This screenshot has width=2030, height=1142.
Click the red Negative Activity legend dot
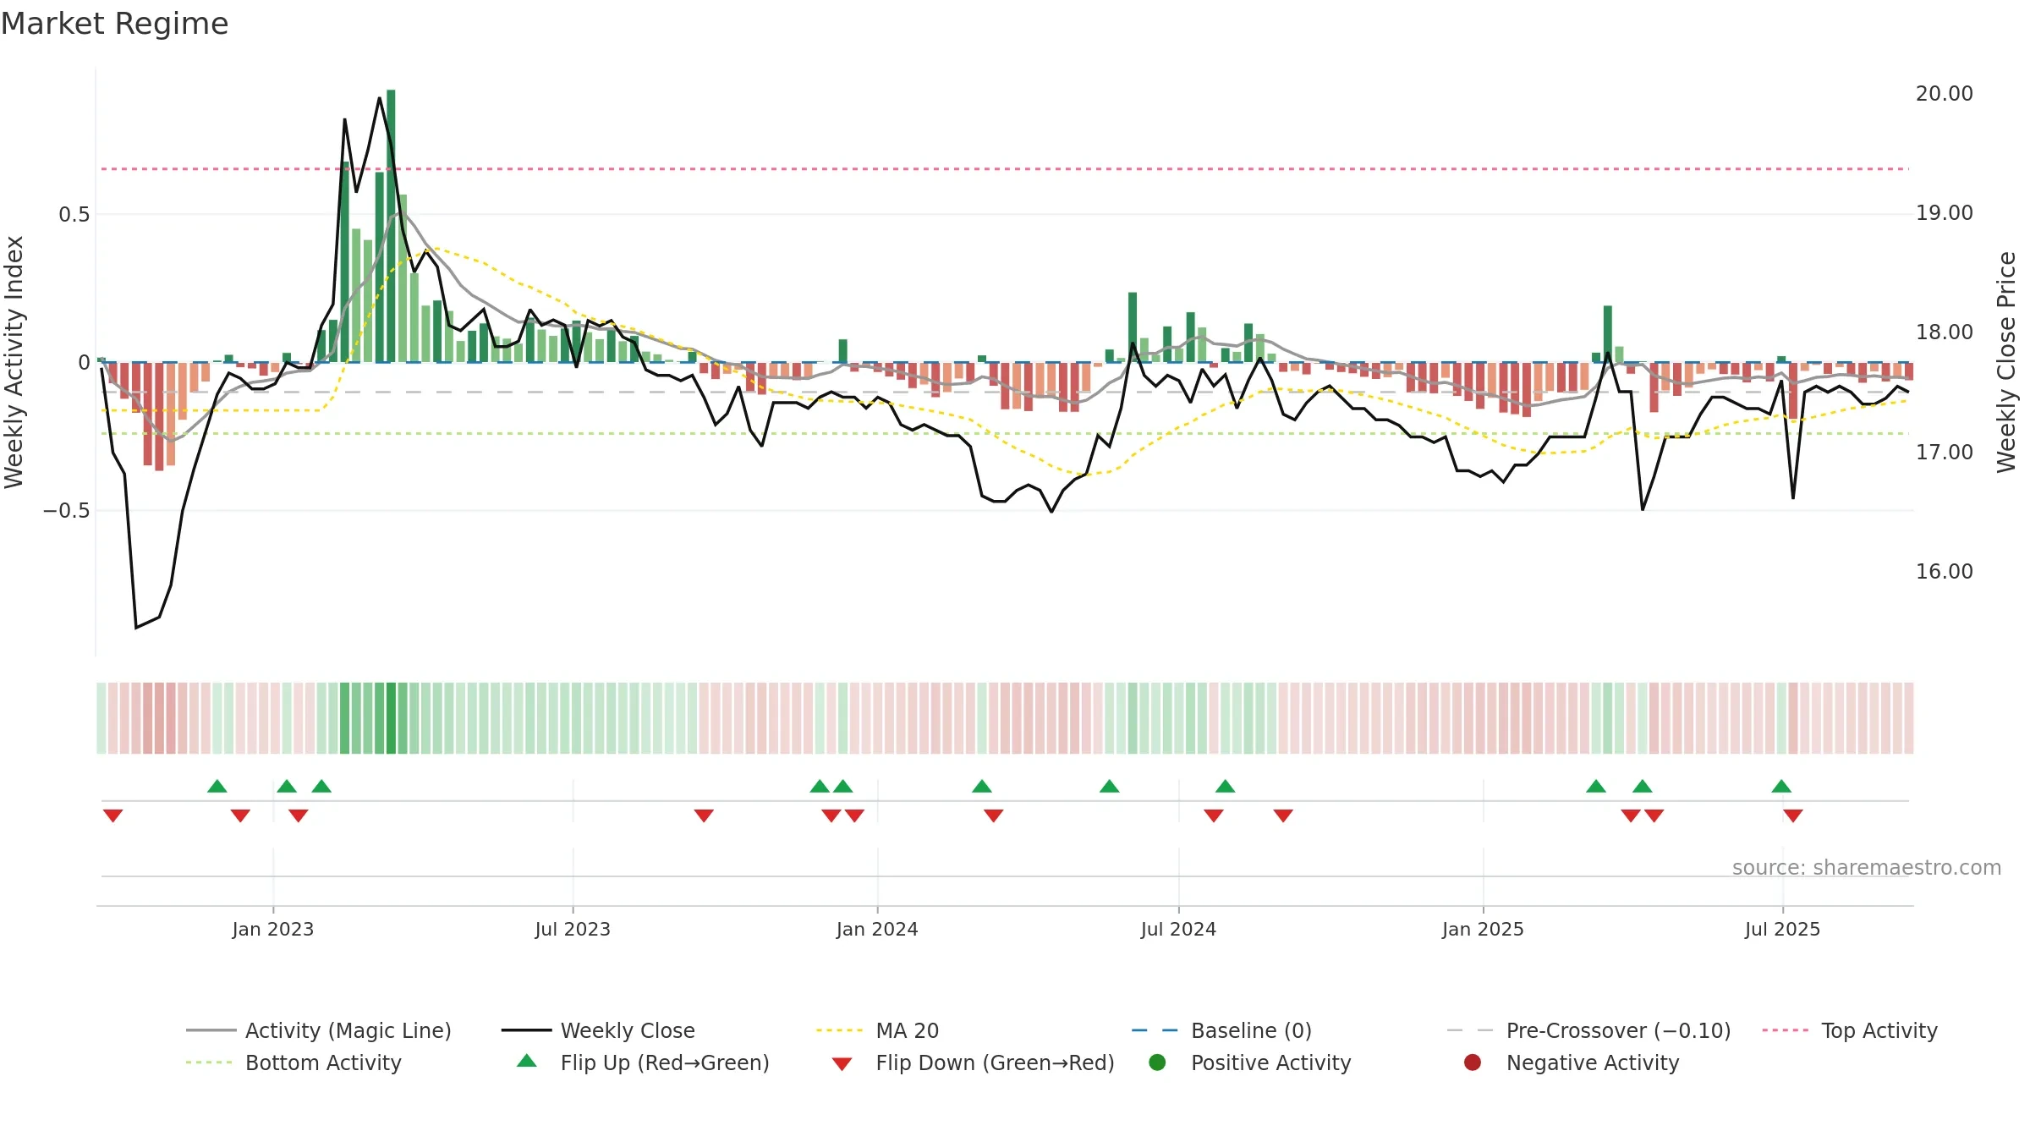[1473, 1062]
